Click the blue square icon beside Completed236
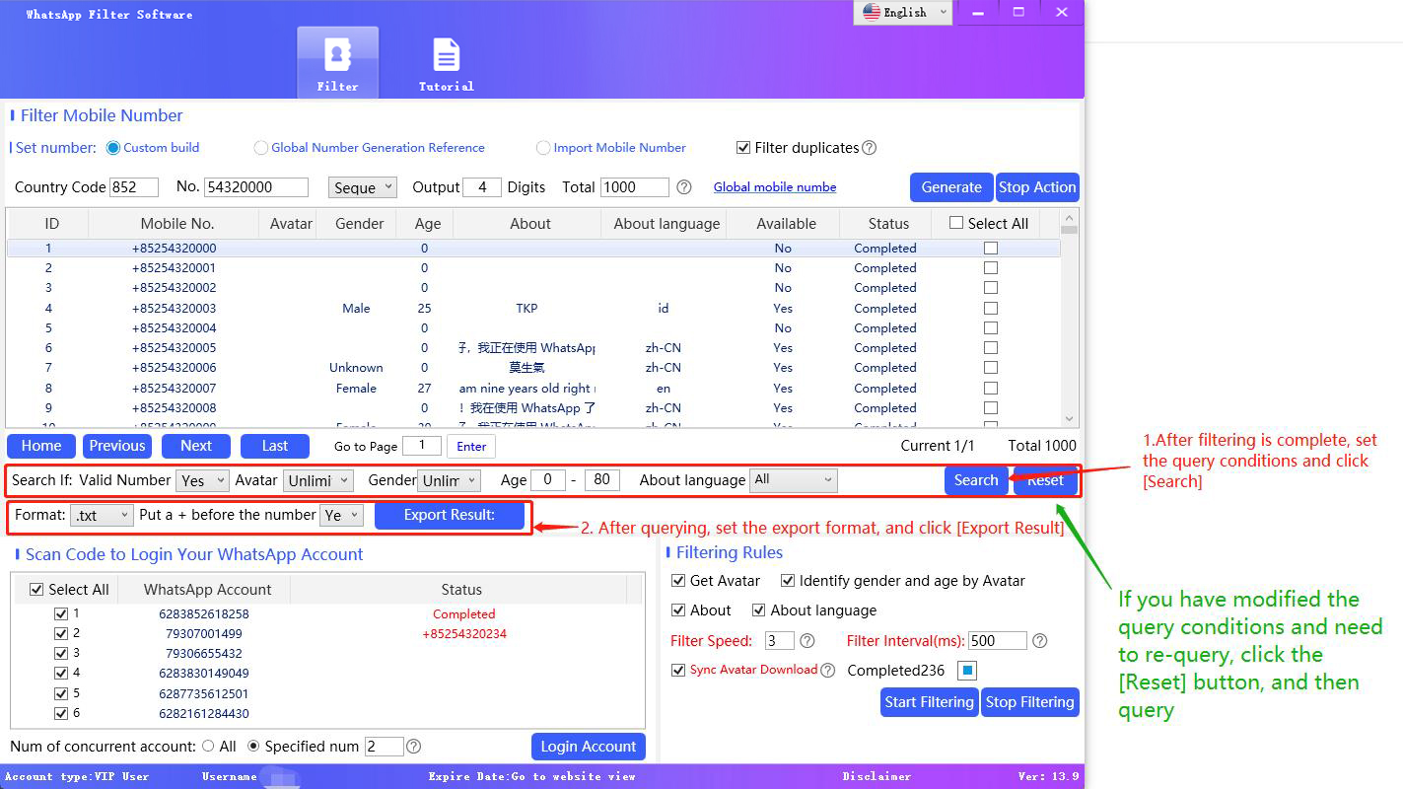Screen dimensions: 1403x789 click(x=967, y=671)
